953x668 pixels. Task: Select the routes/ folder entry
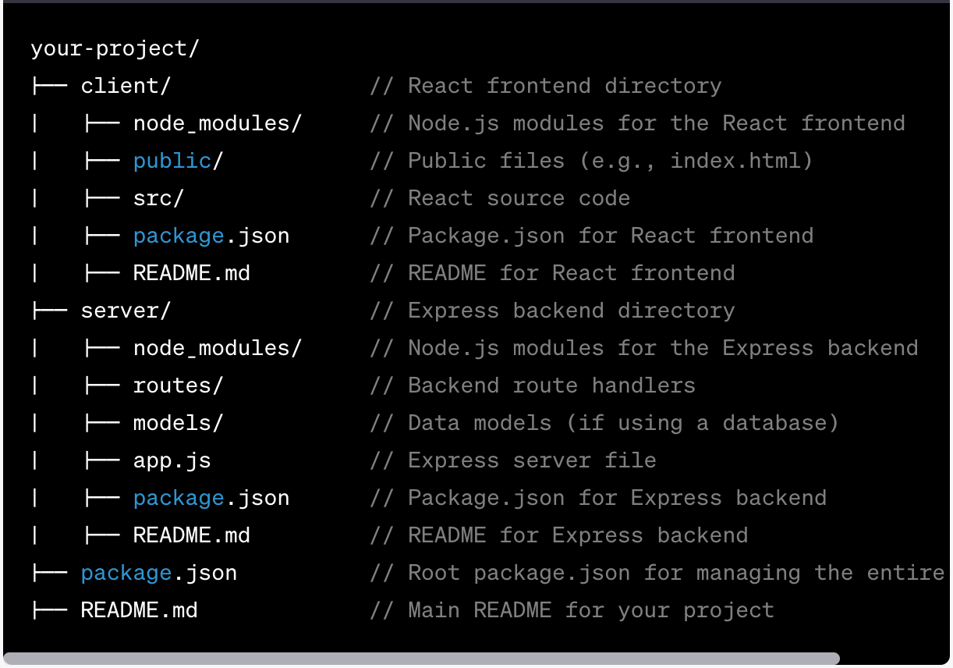(179, 386)
